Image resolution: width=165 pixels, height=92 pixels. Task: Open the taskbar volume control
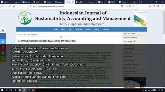152,90
